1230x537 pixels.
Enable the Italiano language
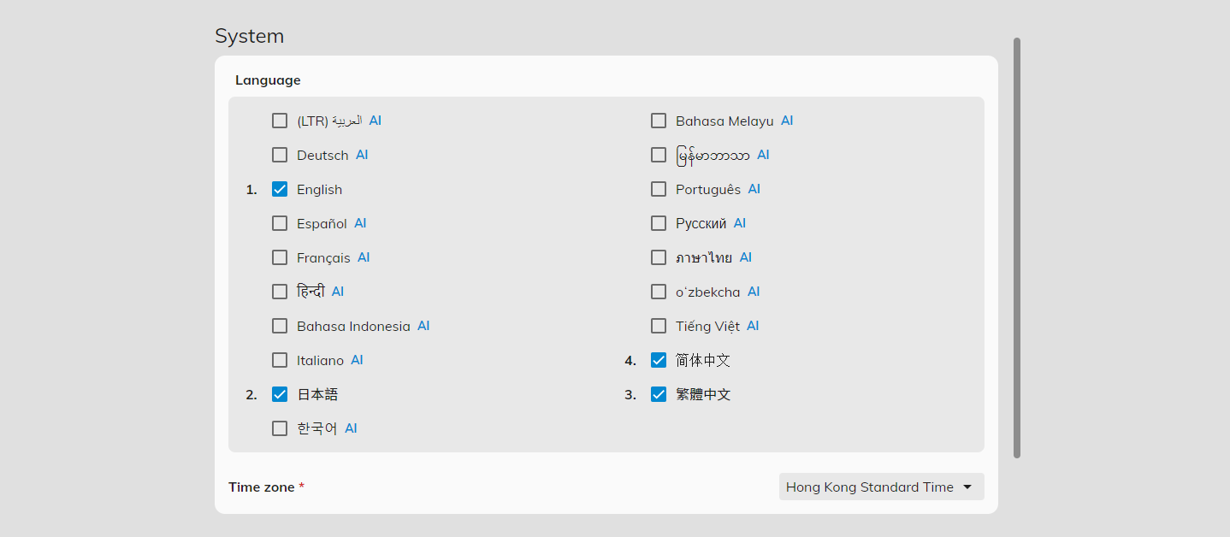pos(280,360)
